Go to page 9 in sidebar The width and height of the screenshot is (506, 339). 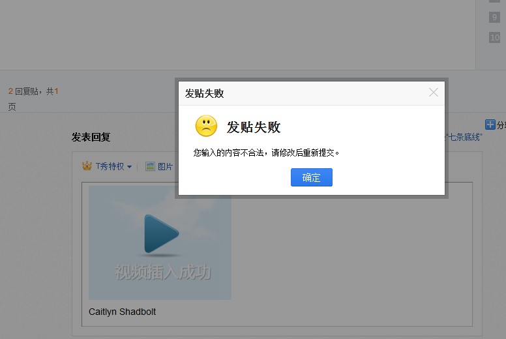(494, 17)
